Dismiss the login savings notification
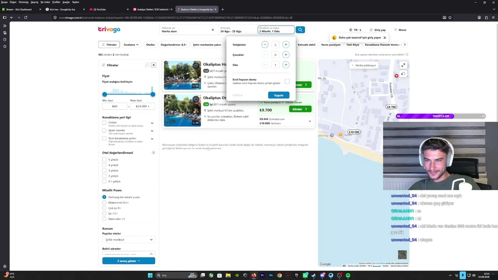Image resolution: width=498 pixels, height=280 pixels. point(384,38)
